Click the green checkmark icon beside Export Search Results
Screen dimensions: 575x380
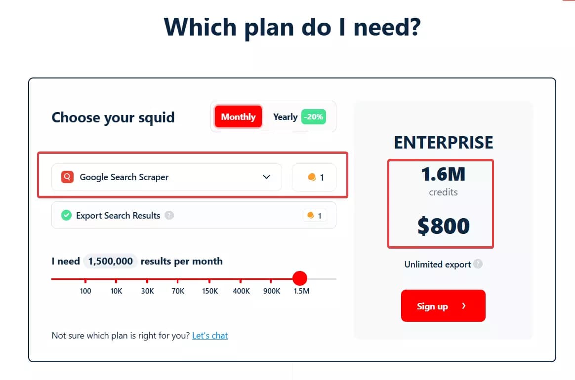(66, 215)
